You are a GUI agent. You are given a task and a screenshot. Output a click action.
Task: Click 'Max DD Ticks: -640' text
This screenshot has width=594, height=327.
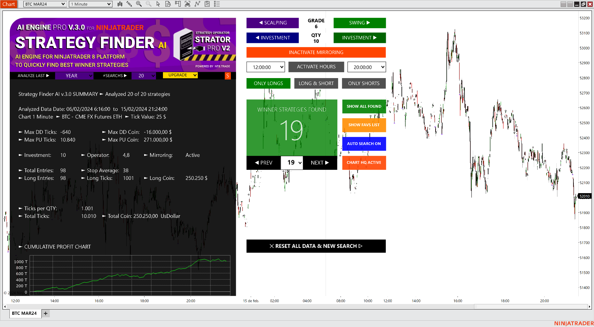click(x=45, y=132)
